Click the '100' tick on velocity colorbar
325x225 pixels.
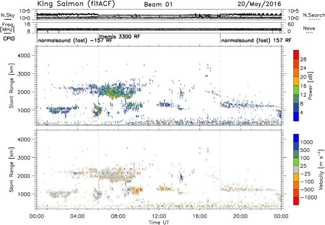point(305,158)
